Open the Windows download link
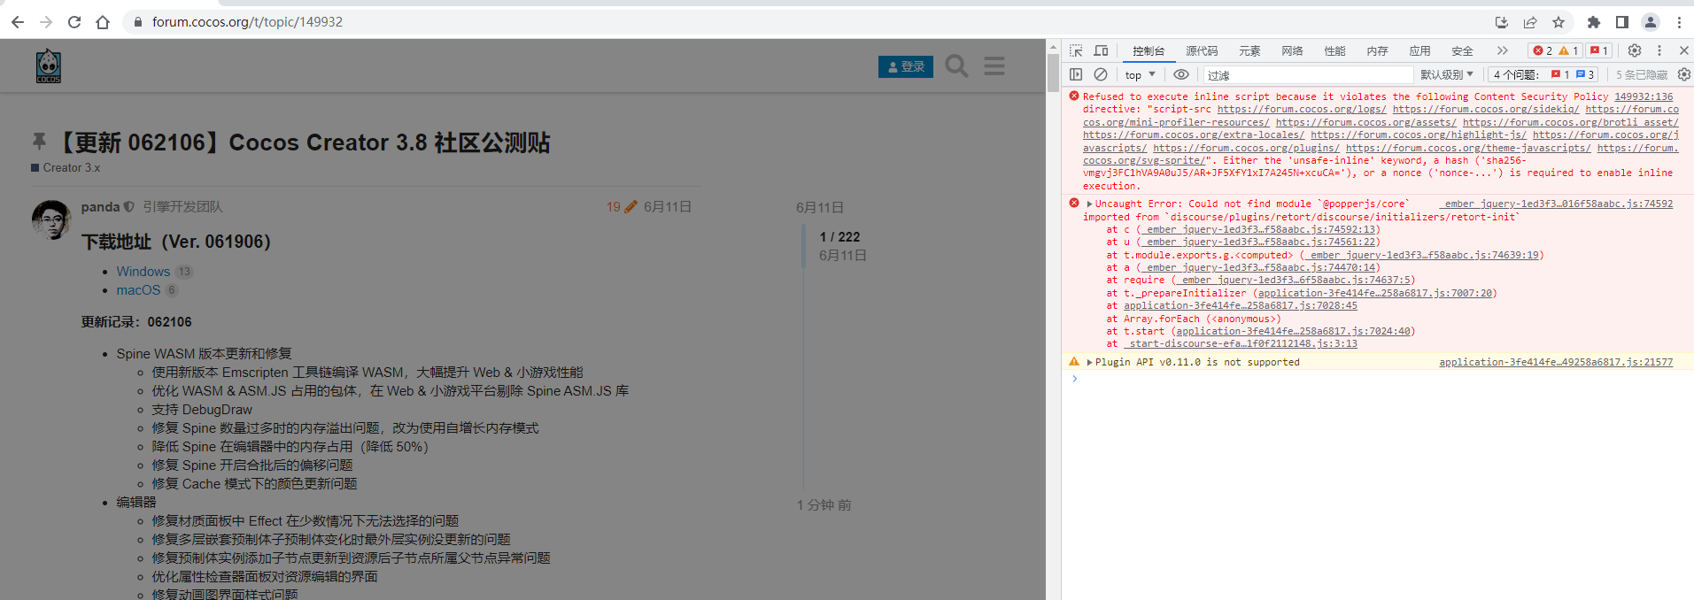1694x600 pixels. 143,272
